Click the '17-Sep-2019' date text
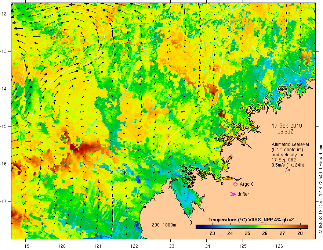Screen dimensions: 323x250 click(287, 126)
